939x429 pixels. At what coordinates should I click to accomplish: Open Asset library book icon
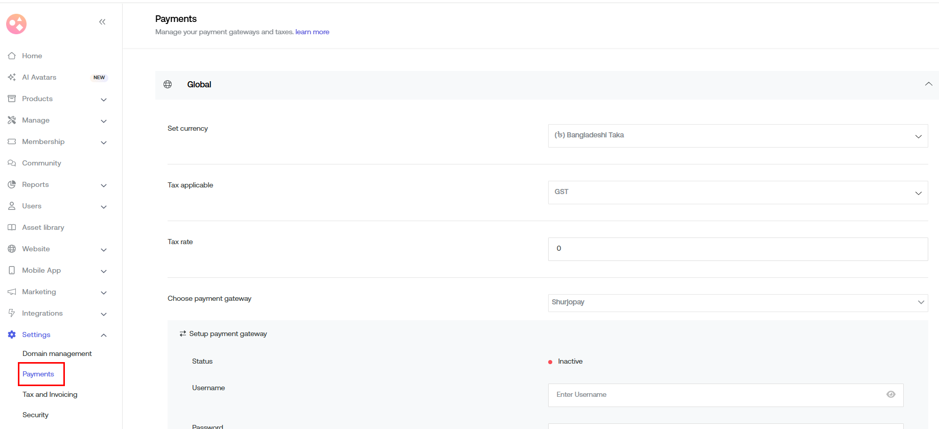coord(12,227)
